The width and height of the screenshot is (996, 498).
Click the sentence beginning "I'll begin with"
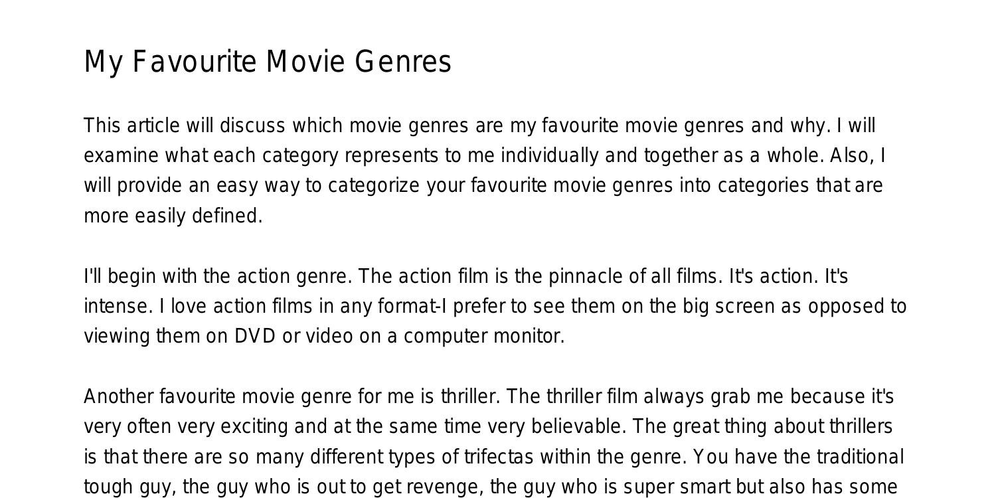pos(218,276)
